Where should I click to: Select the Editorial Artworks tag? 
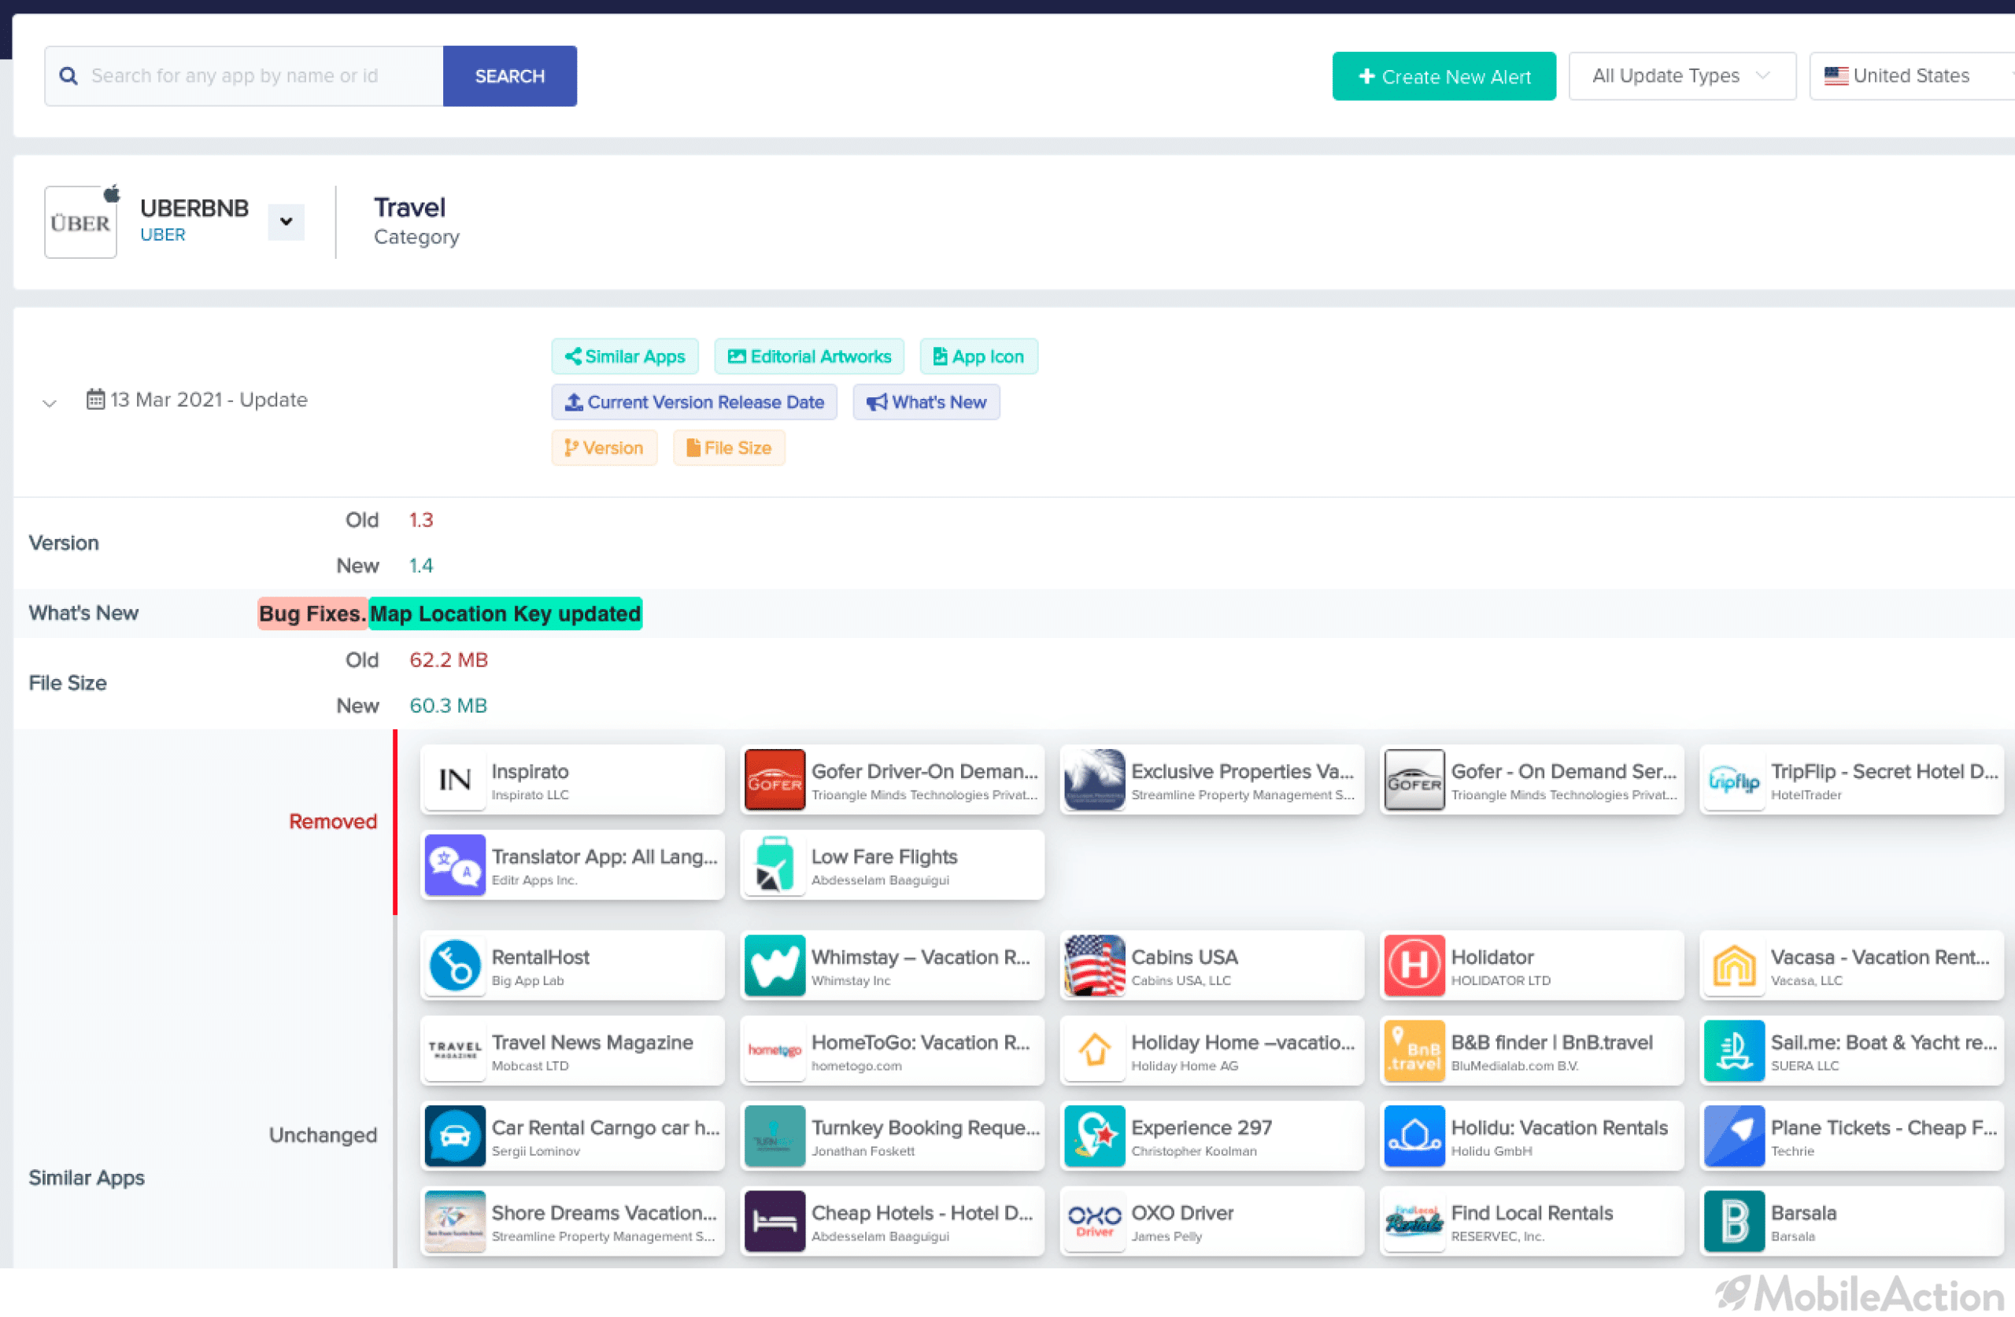coord(809,356)
